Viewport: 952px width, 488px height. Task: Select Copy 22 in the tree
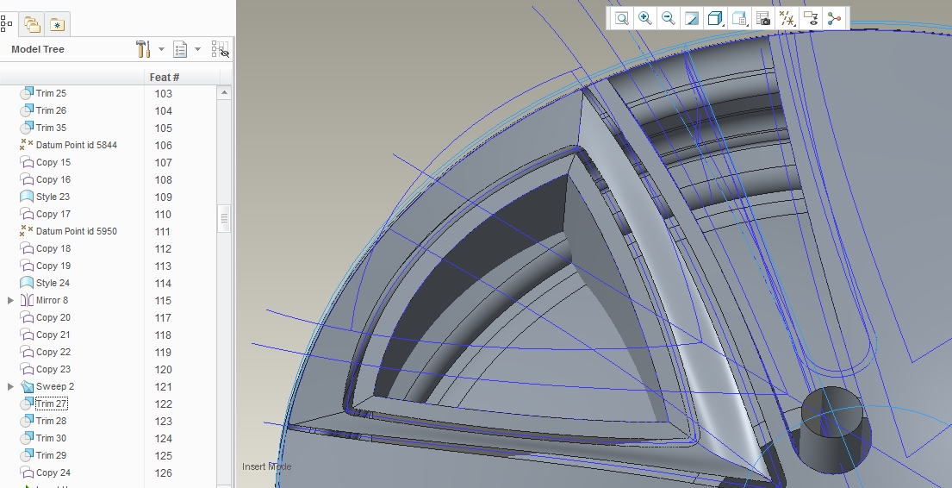[53, 352]
